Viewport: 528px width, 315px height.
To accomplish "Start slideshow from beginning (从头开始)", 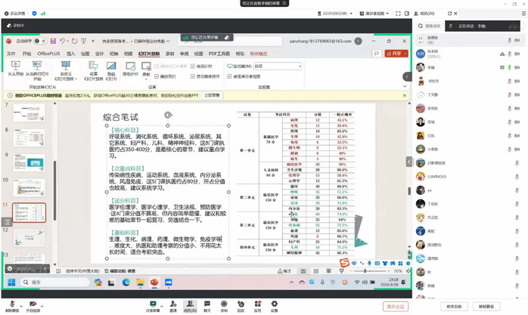I will tap(14, 69).
